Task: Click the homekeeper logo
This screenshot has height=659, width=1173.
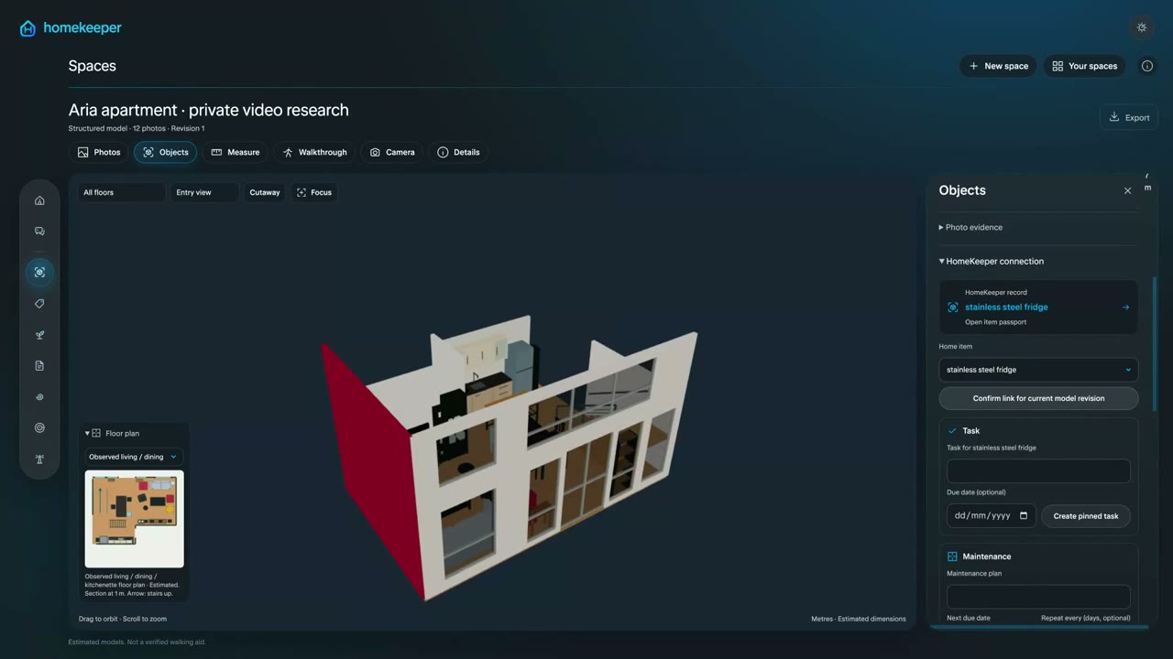Action: click(71, 28)
